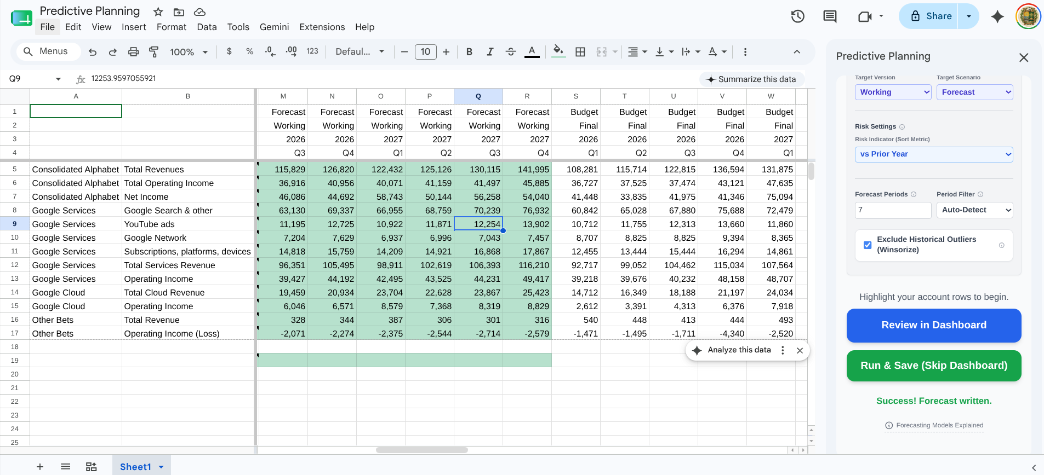1044x475 pixels.
Task: Click Run & Save (Skip Dashboard)
Action: 934,366
